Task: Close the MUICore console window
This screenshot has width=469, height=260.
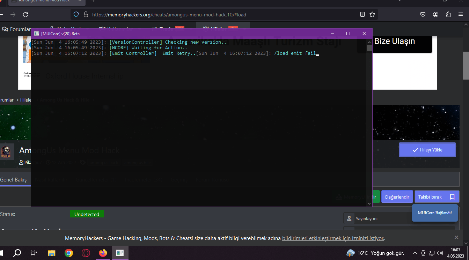Action: 364,34
